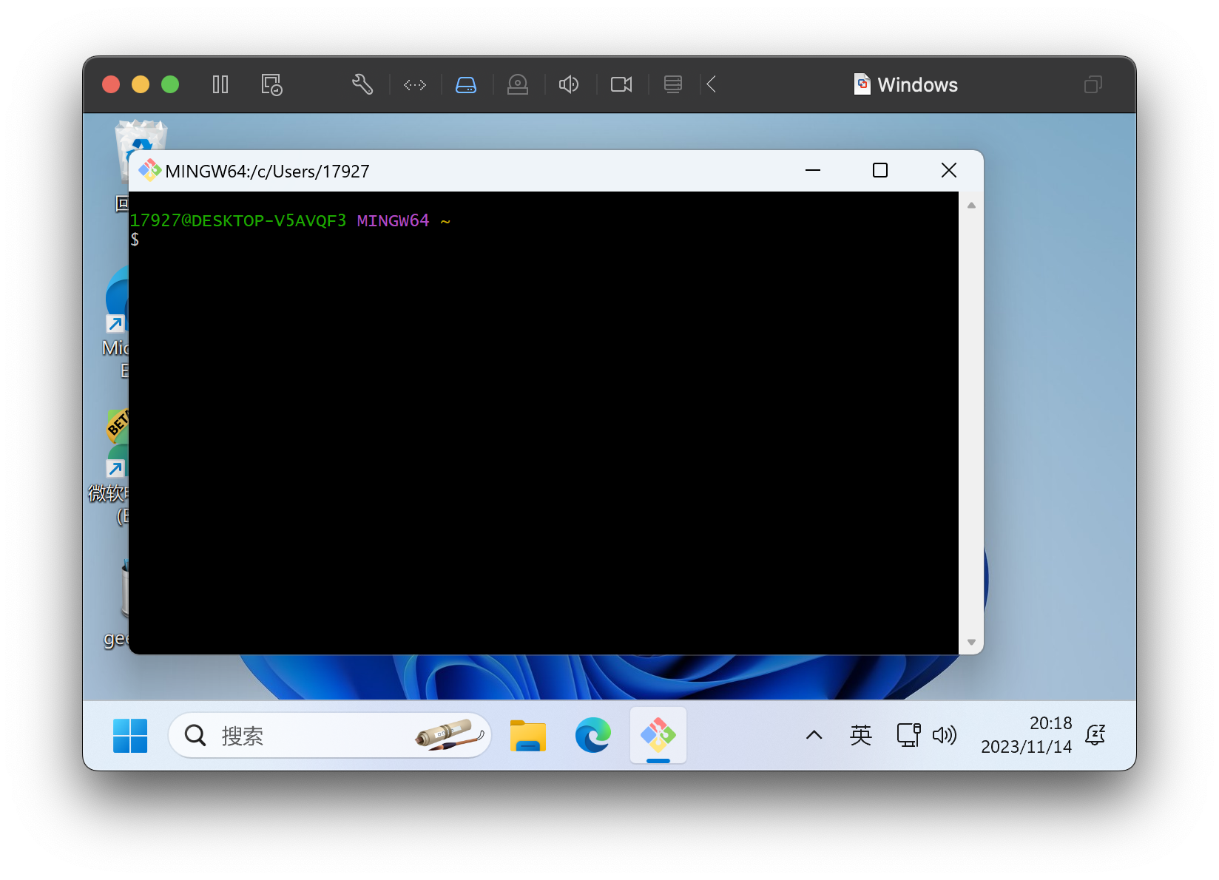Collapse the VM toolbar with left chevron
Screen dimensions: 1219x880
712,84
